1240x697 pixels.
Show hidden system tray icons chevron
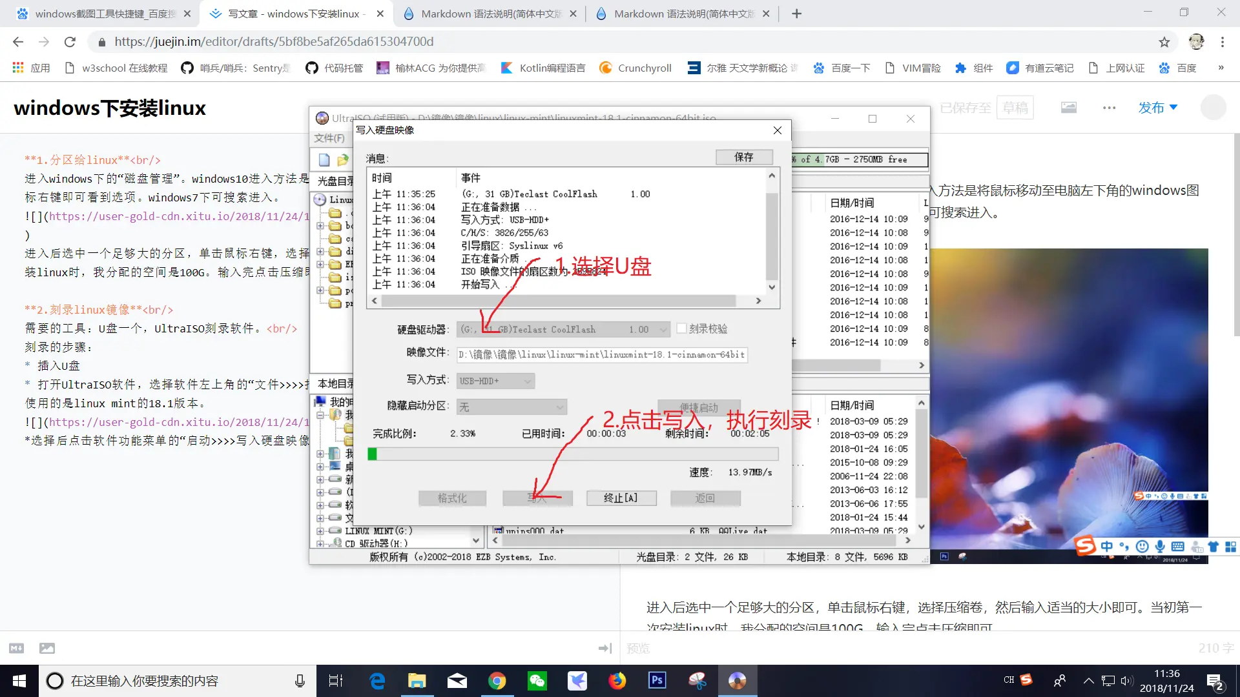(1088, 681)
